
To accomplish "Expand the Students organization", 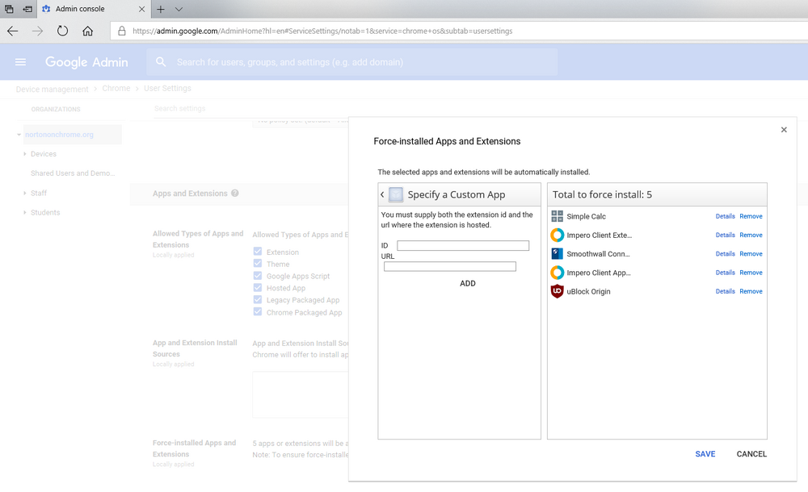I will point(25,213).
